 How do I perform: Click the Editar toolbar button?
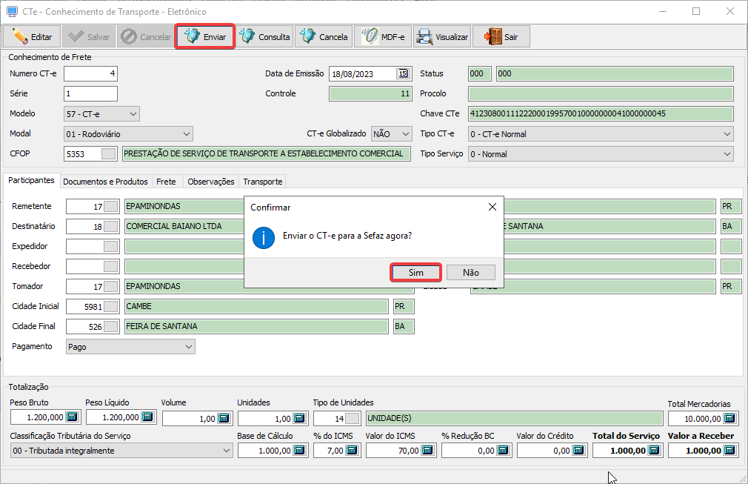32,37
